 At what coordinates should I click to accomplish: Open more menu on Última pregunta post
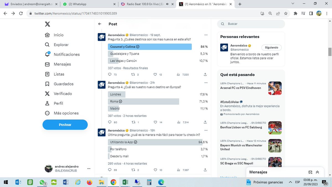206,130
